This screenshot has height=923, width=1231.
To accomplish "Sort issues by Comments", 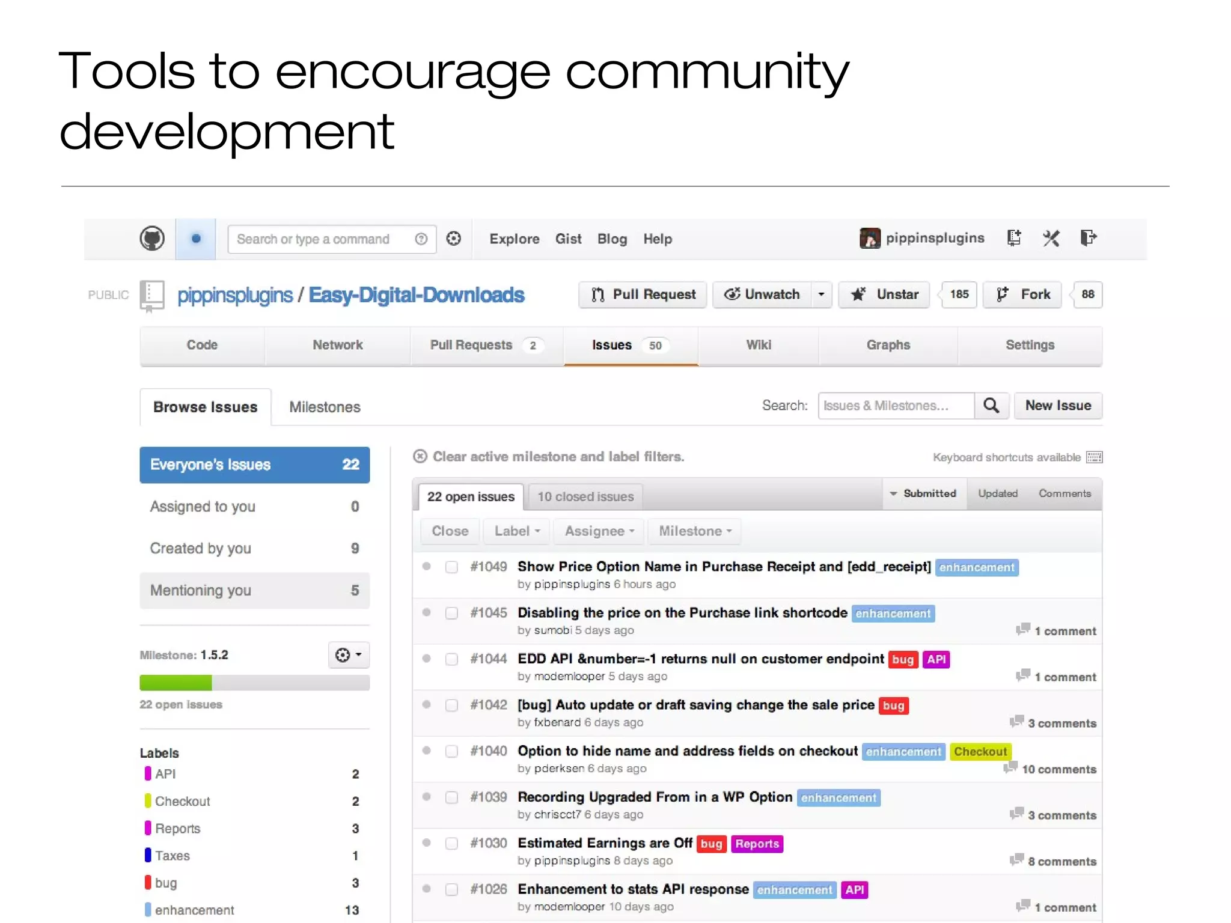I will (x=1065, y=494).
